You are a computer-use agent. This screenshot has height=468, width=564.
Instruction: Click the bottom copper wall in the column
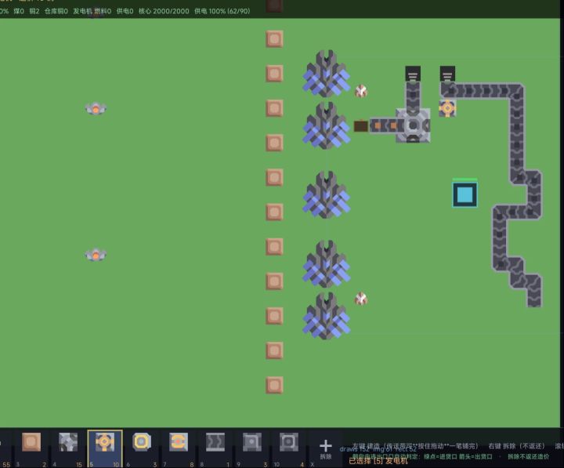[274, 385]
